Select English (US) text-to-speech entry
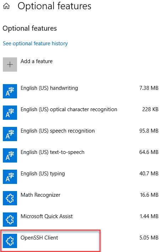 pos(53,152)
